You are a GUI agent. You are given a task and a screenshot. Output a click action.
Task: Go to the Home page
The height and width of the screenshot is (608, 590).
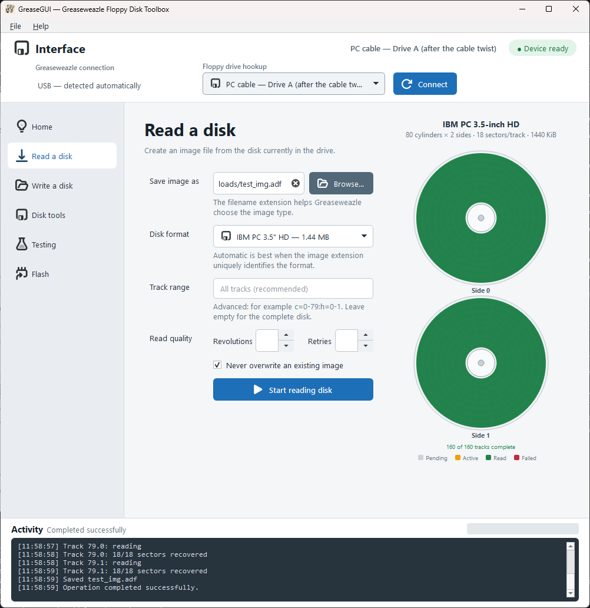(62, 127)
